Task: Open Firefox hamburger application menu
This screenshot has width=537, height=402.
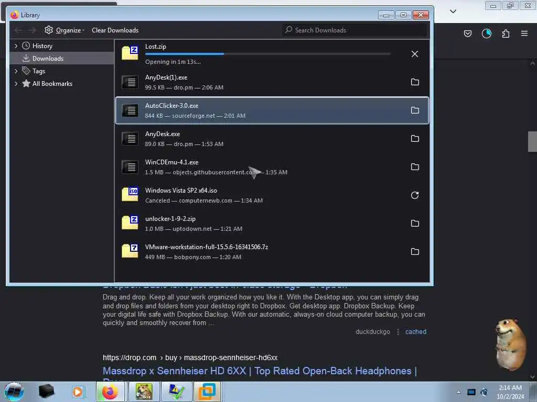Action: tap(524, 33)
